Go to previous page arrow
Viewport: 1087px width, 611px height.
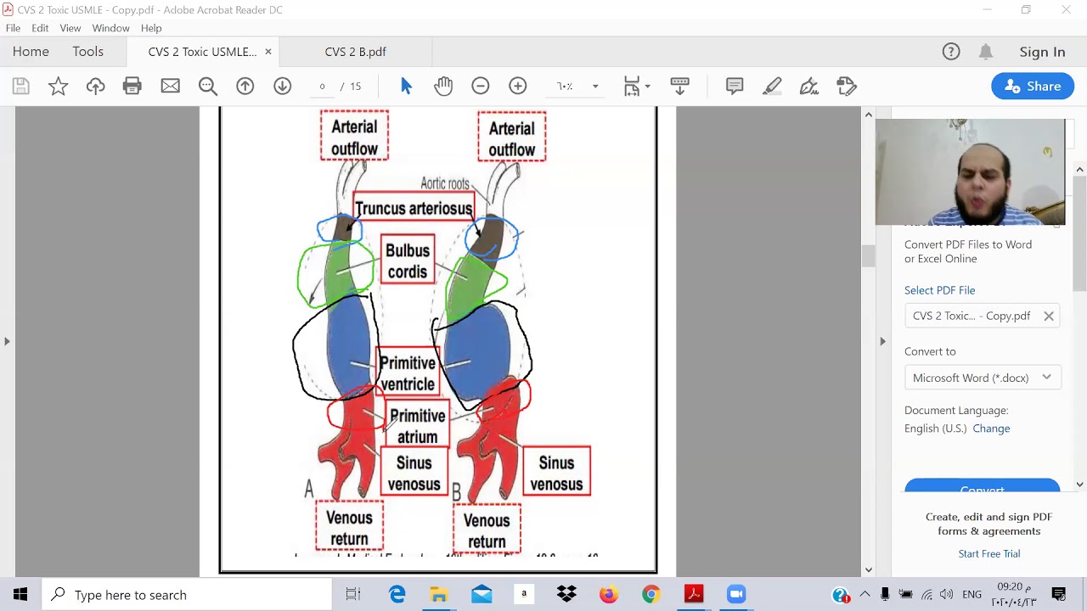245,86
